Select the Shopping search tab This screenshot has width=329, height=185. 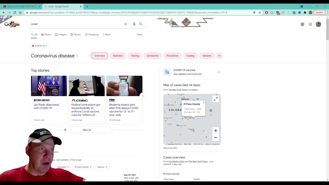point(92,34)
